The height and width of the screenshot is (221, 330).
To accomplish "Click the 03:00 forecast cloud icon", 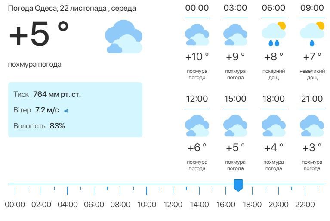I will tap(235, 35).
